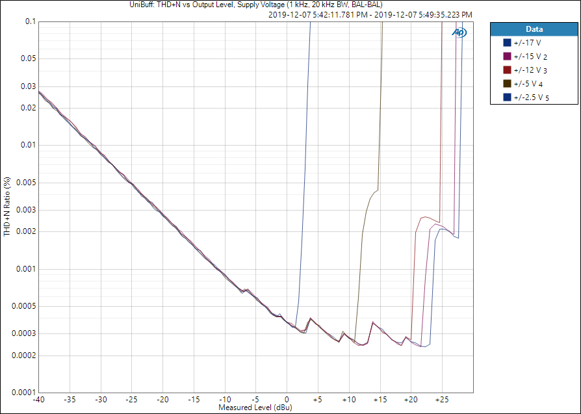Click the +/-17 V legend color swatch

(507, 43)
